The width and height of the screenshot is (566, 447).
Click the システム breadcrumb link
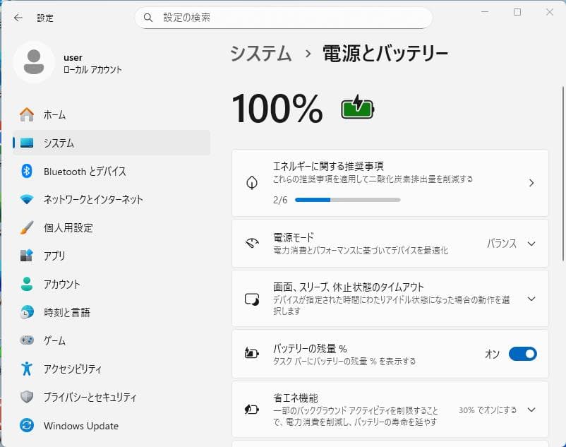click(x=260, y=53)
